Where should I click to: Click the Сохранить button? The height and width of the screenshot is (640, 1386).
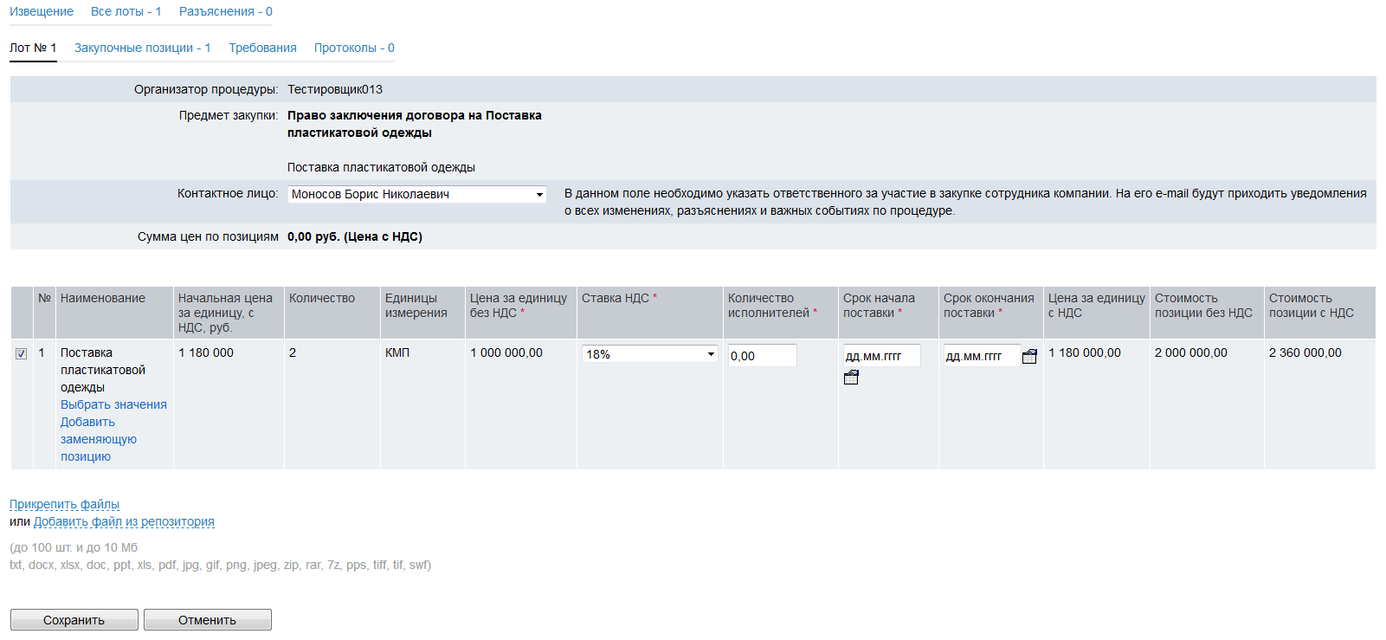[74, 620]
